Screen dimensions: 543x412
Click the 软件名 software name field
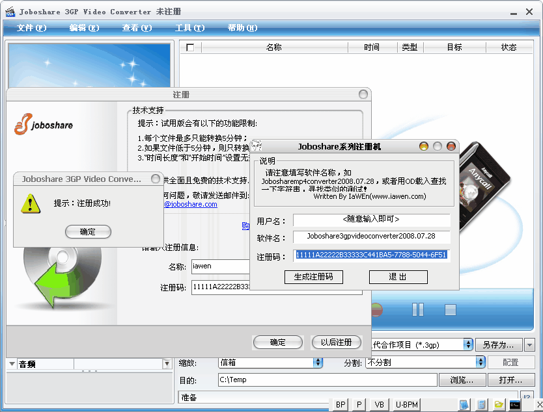coord(371,237)
